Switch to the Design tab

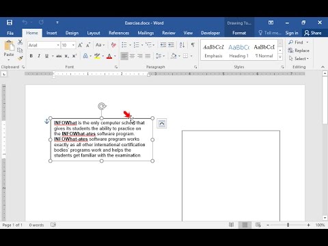72,33
